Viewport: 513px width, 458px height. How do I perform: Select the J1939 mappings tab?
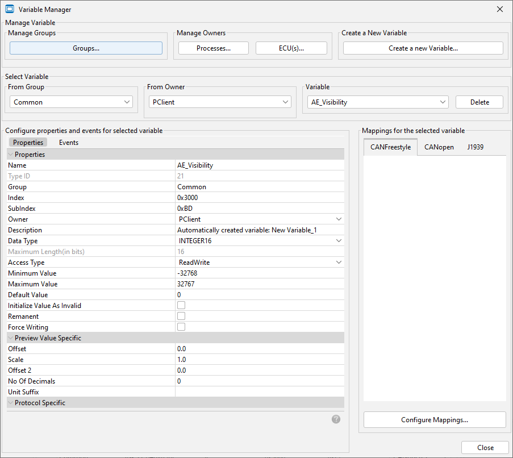[x=475, y=147]
